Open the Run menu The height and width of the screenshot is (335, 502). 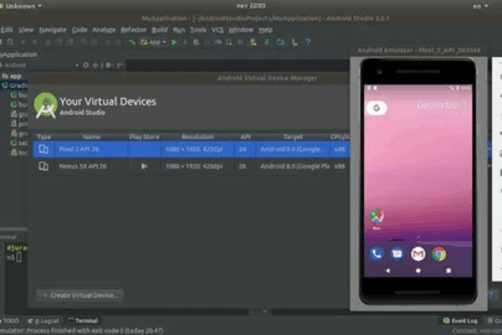tap(179, 30)
